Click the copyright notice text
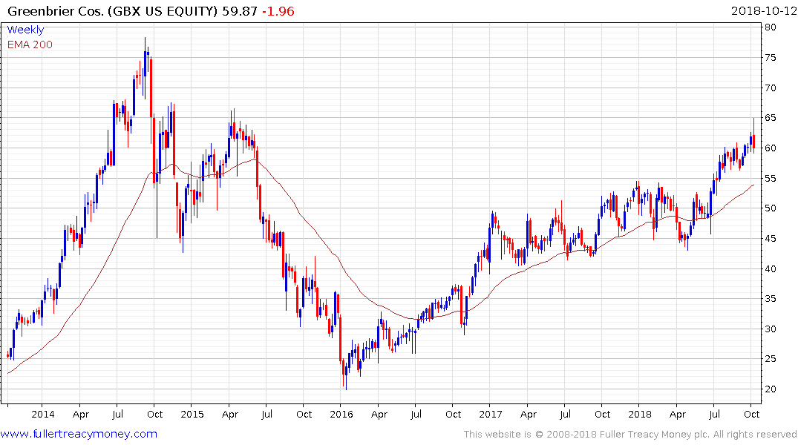Image resolution: width=798 pixels, height=445 pixels. tap(630, 435)
